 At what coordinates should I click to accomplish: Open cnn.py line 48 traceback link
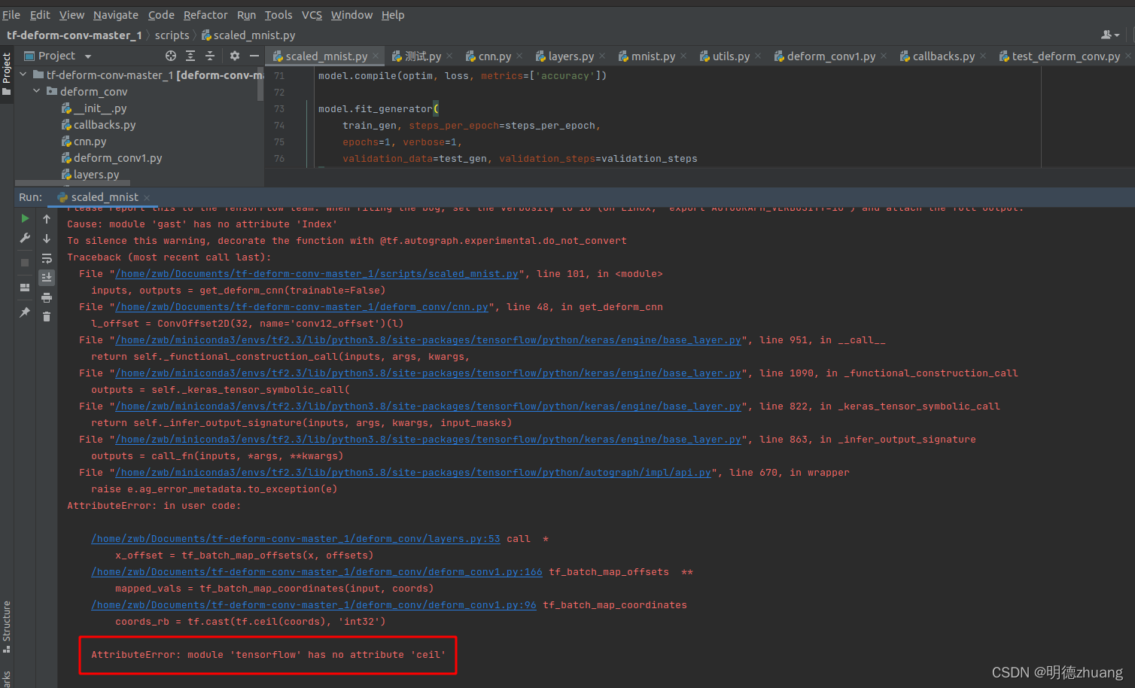[x=302, y=307]
